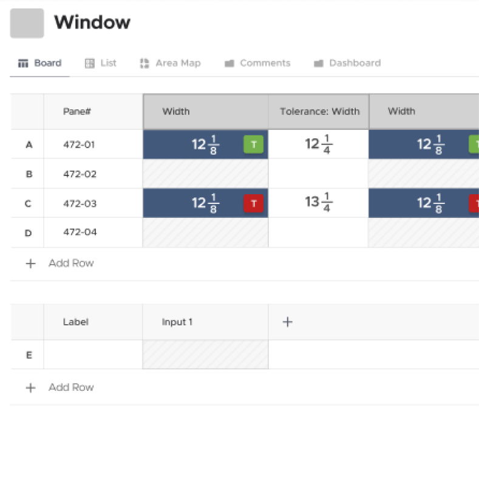
Task: Click empty Width cell for pane 472-04
Action: pos(205,232)
